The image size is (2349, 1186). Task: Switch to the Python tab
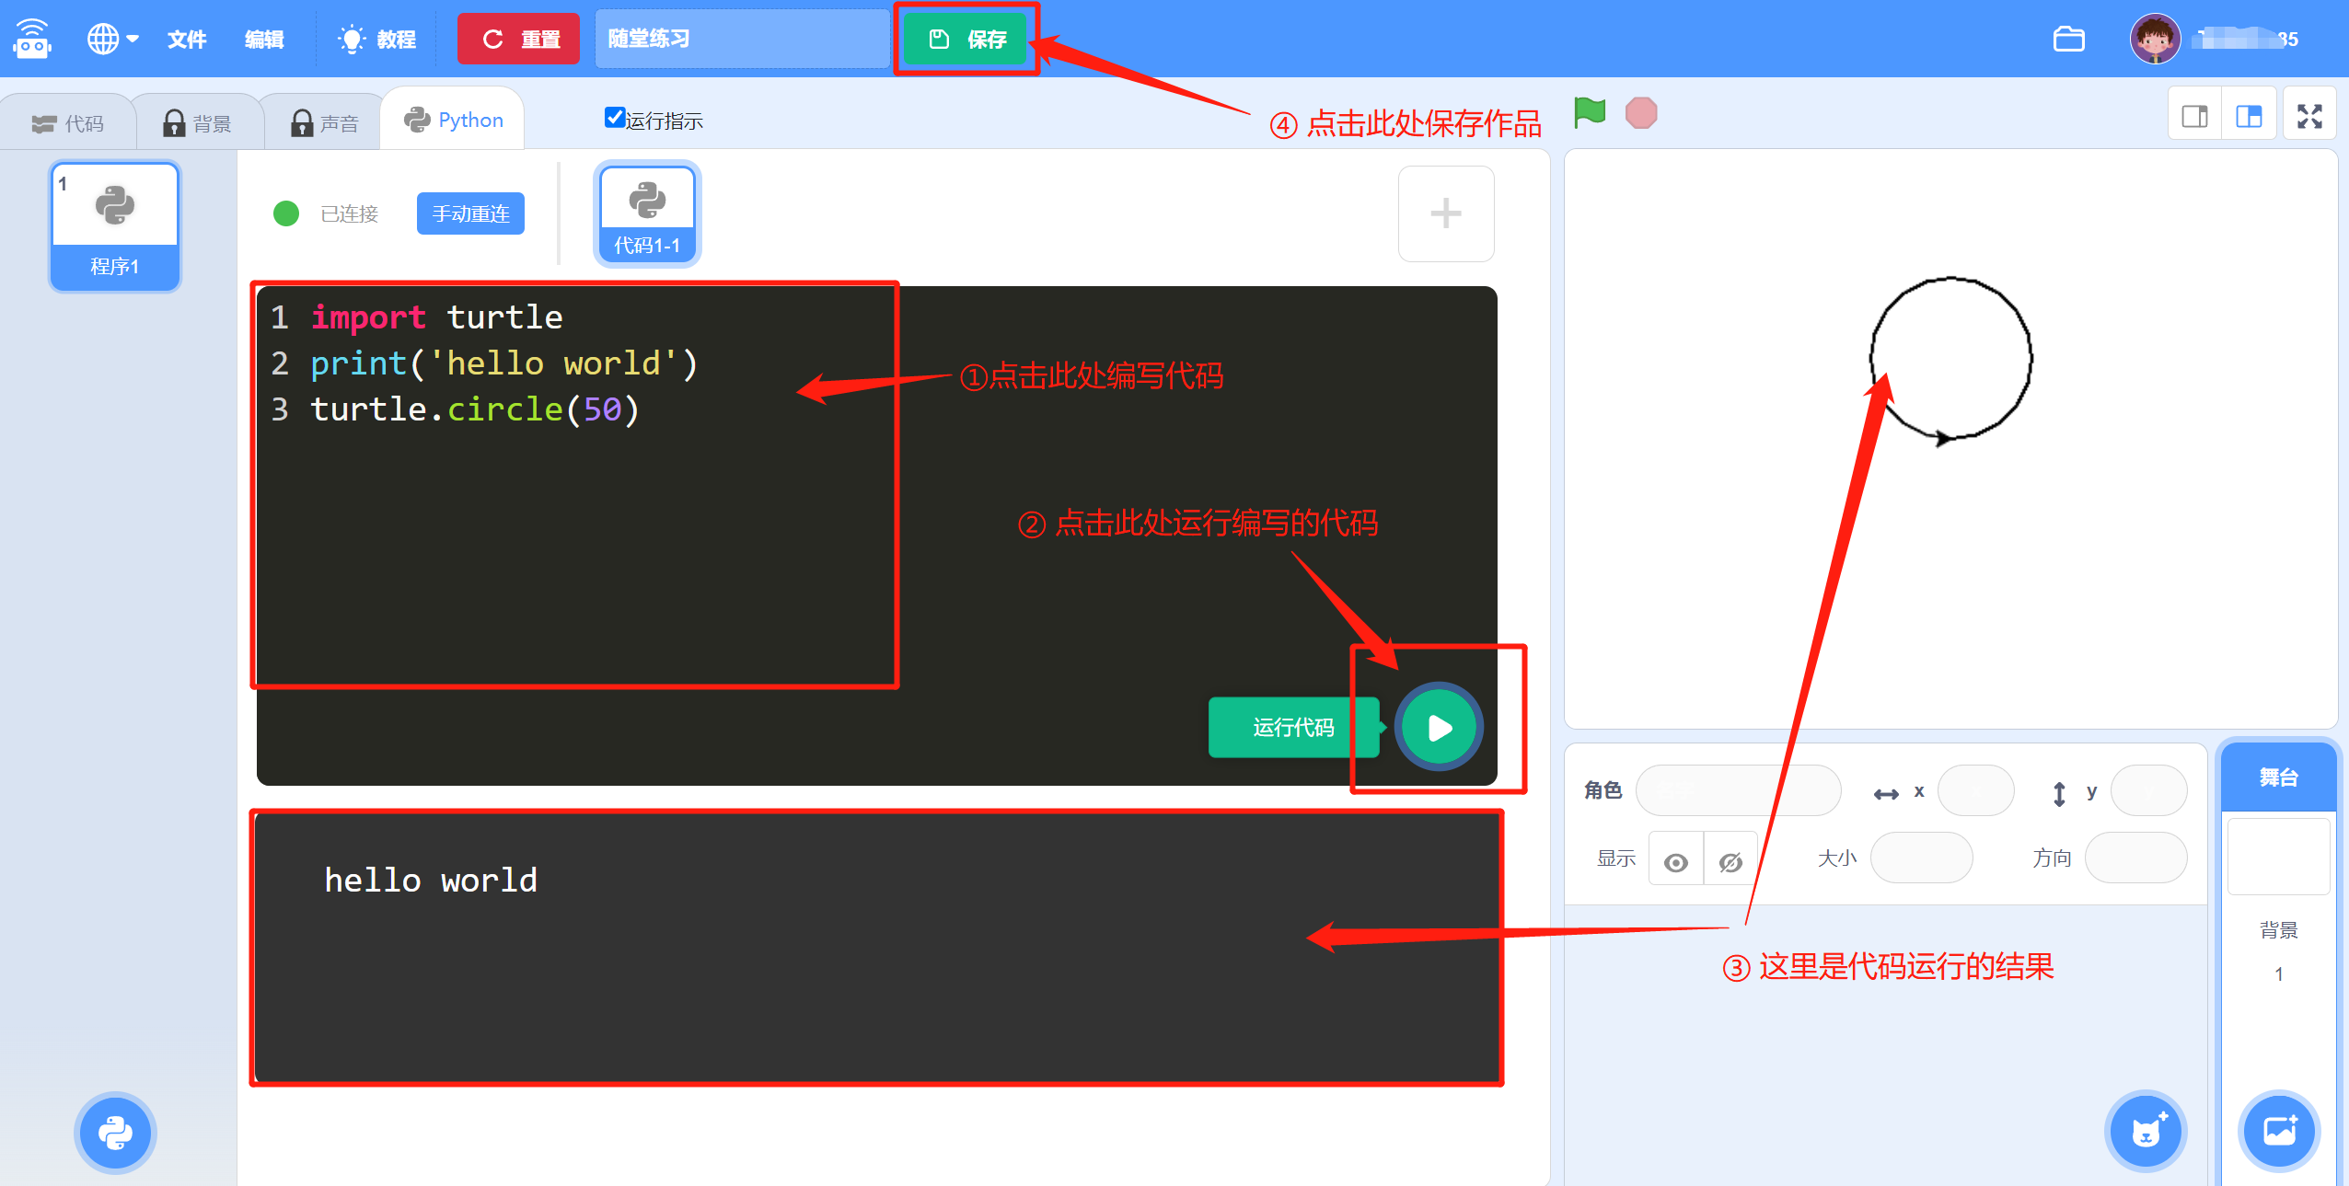coord(454,120)
